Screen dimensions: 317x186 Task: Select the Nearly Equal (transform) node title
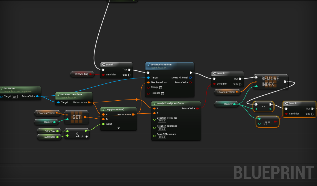pyautogui.click(x=170, y=103)
